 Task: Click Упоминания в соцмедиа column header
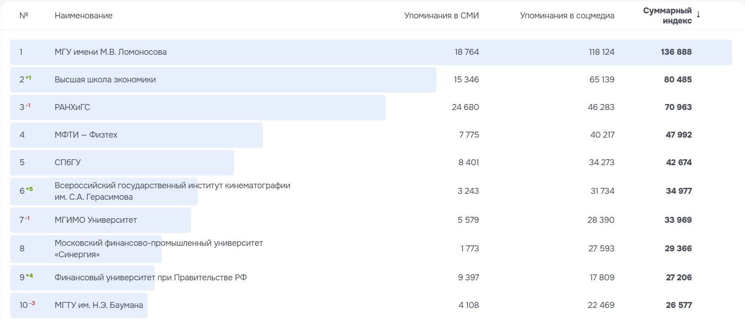coord(567,16)
